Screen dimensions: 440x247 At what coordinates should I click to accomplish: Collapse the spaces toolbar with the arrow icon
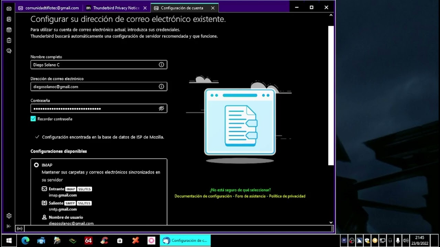click(9, 226)
